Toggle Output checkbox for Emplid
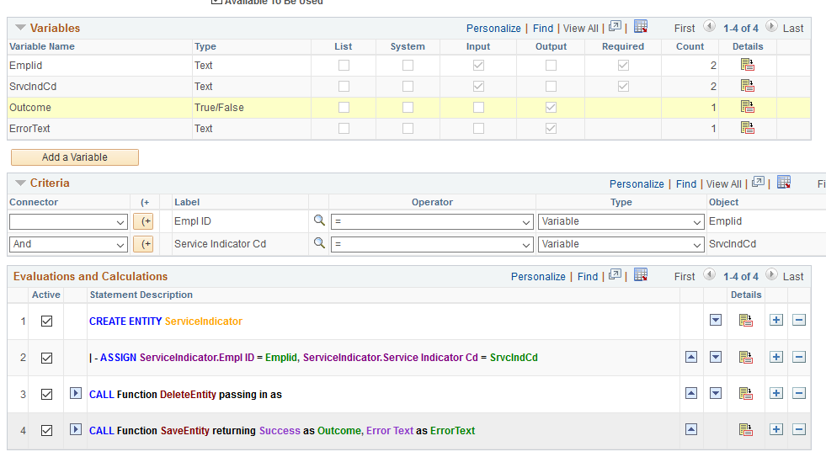Viewport: 826px width, 457px height. pos(551,66)
